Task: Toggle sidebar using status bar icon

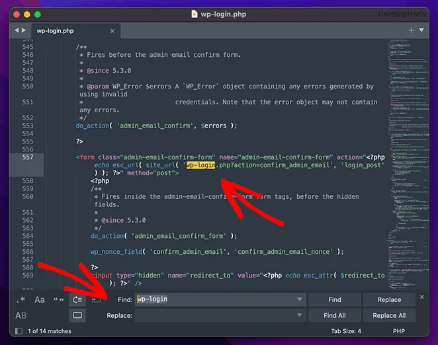Action: point(19,331)
